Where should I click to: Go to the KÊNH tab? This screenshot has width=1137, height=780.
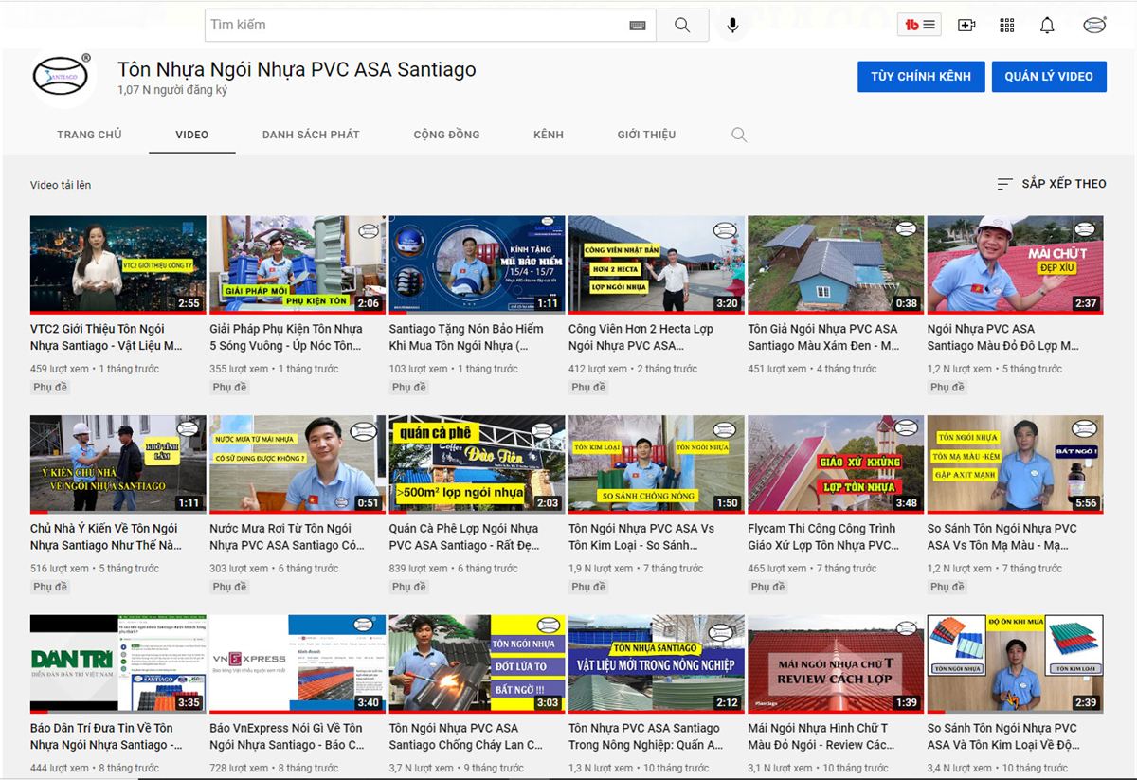[549, 135]
